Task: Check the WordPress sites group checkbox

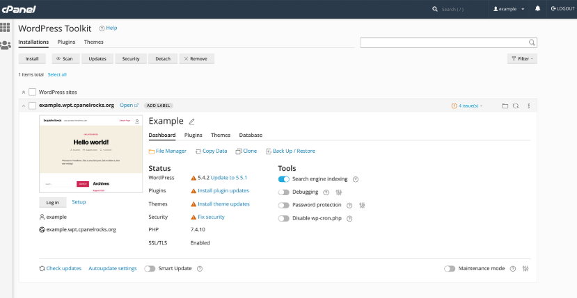Action: (x=33, y=92)
